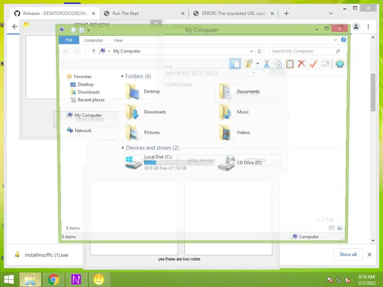Open the Computer ribbon tab

tap(93, 40)
